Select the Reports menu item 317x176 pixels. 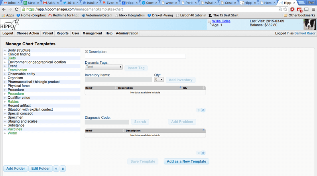pyautogui.click(x=62, y=33)
